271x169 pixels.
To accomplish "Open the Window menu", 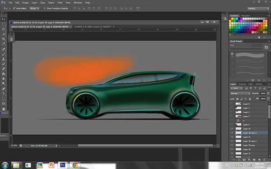I will click(78, 3).
